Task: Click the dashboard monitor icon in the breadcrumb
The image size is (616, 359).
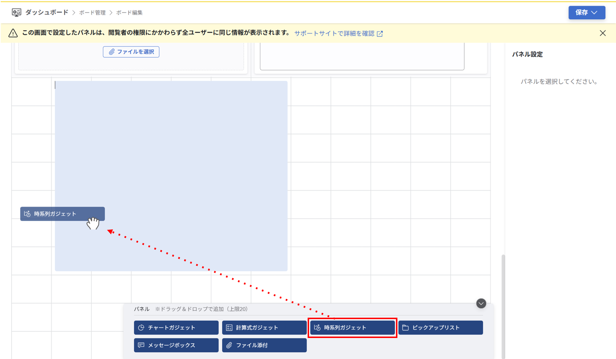Action: click(x=16, y=12)
